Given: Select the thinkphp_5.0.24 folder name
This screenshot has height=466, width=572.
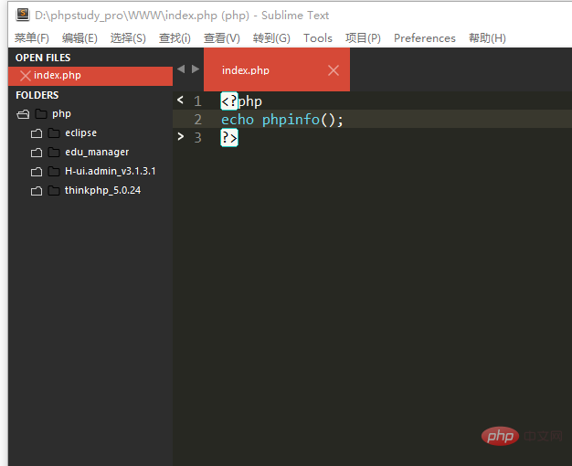Looking at the screenshot, I should (x=102, y=190).
